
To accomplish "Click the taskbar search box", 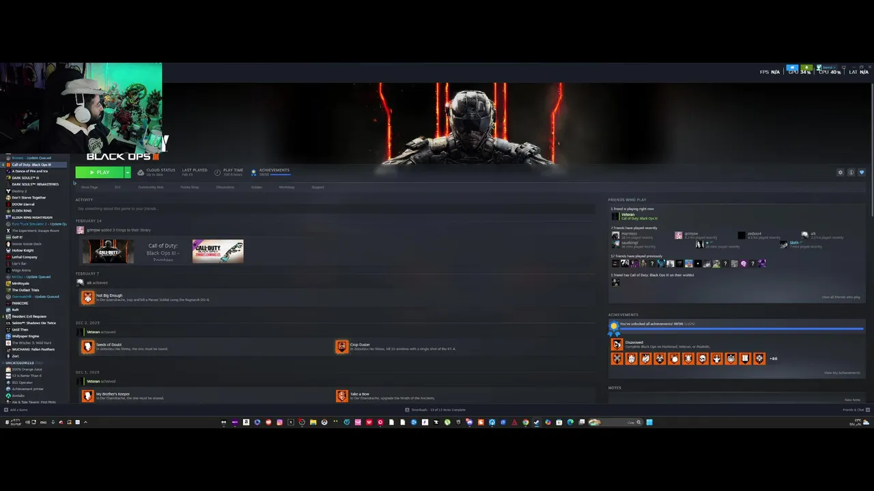I will tap(615, 422).
